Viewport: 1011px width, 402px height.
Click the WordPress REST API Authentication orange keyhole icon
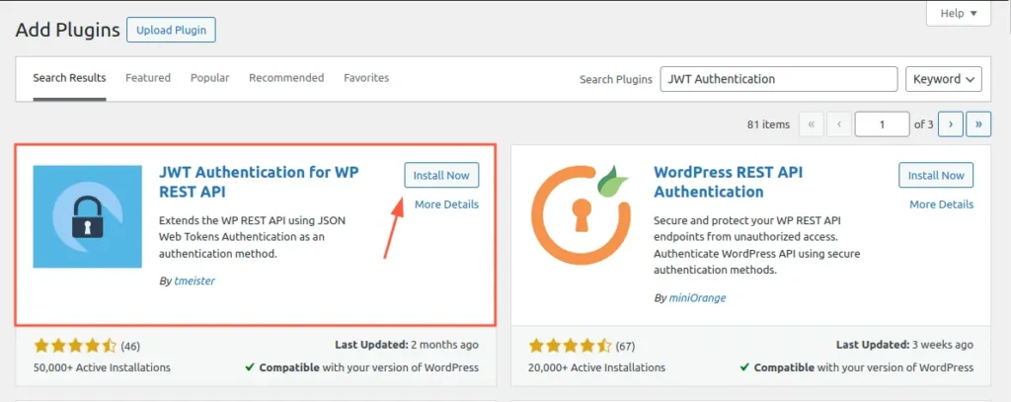581,216
